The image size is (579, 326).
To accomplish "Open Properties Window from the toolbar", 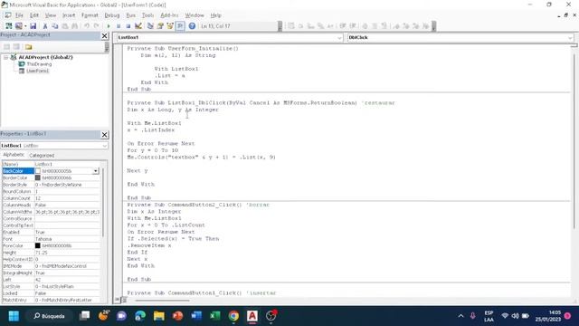I will [x=160, y=26].
